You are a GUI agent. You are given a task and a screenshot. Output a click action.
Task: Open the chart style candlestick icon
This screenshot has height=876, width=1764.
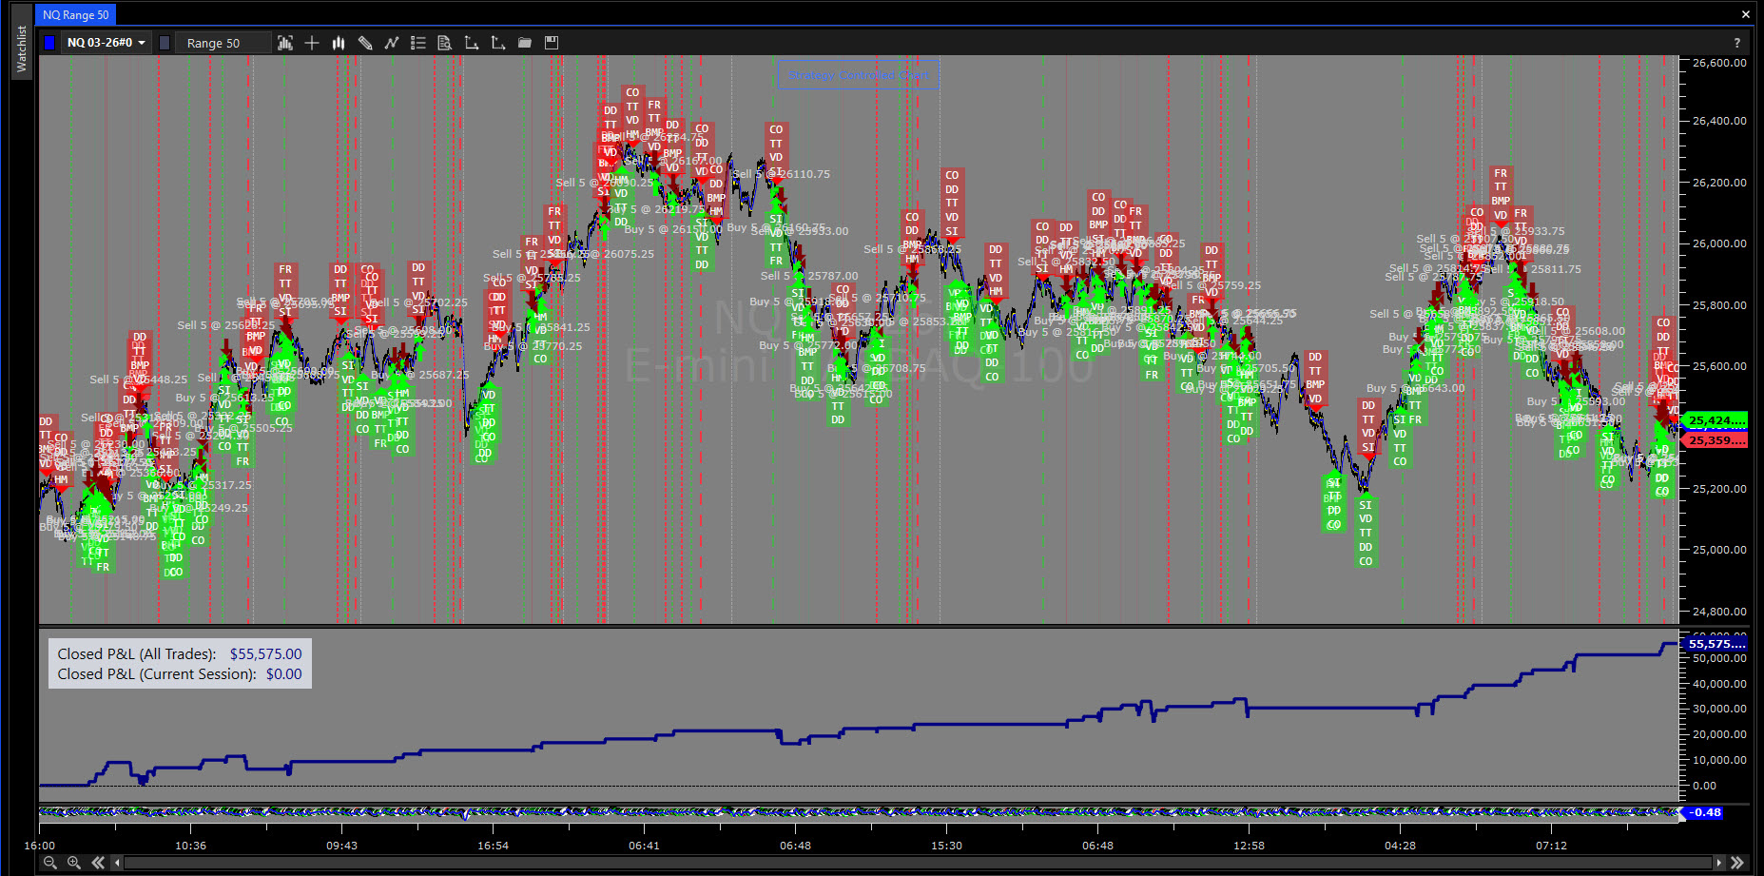click(x=339, y=43)
